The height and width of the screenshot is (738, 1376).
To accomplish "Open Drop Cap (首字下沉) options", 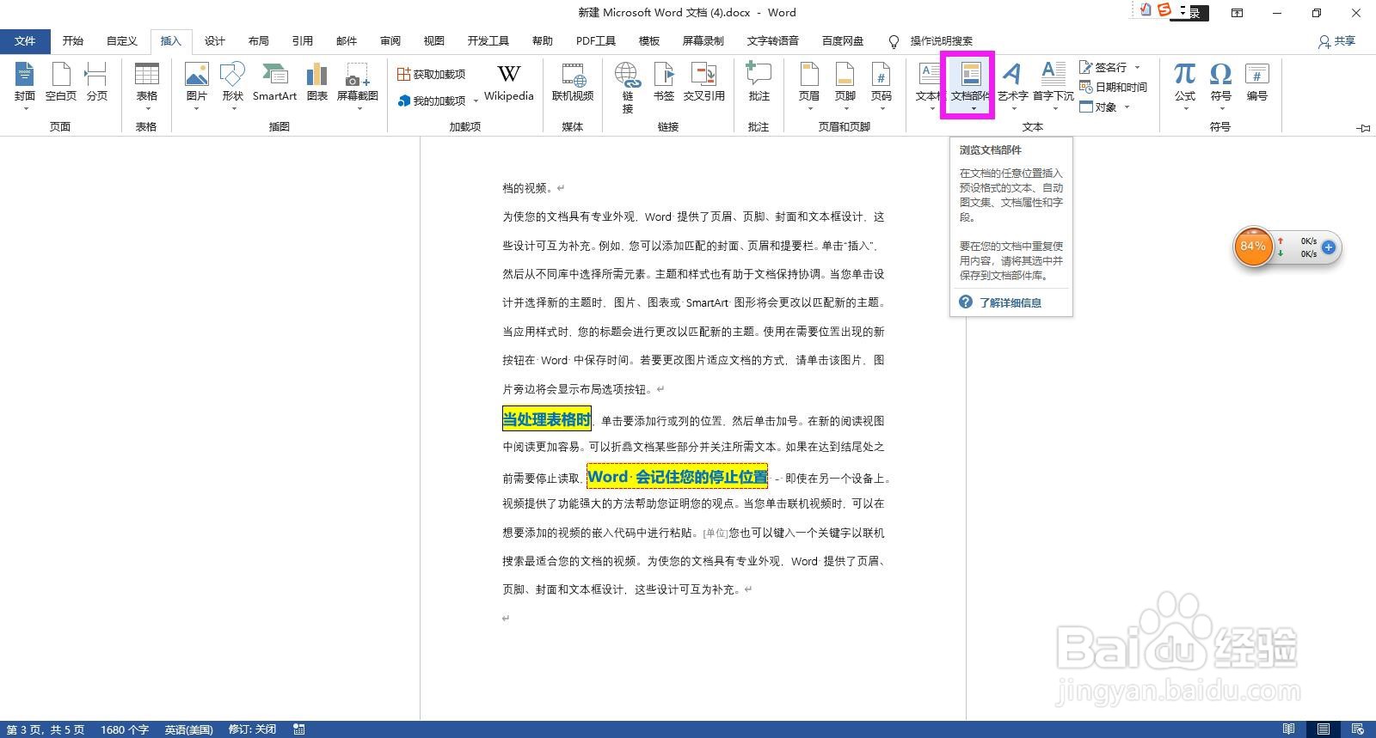I will tap(1053, 85).
